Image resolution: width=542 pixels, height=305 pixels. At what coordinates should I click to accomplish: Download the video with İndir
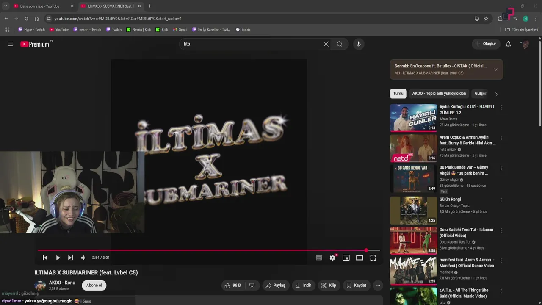(304, 286)
